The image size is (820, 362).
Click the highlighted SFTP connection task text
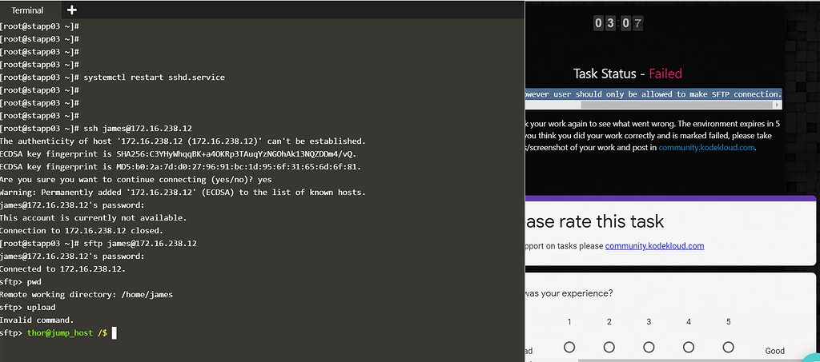coord(653,93)
